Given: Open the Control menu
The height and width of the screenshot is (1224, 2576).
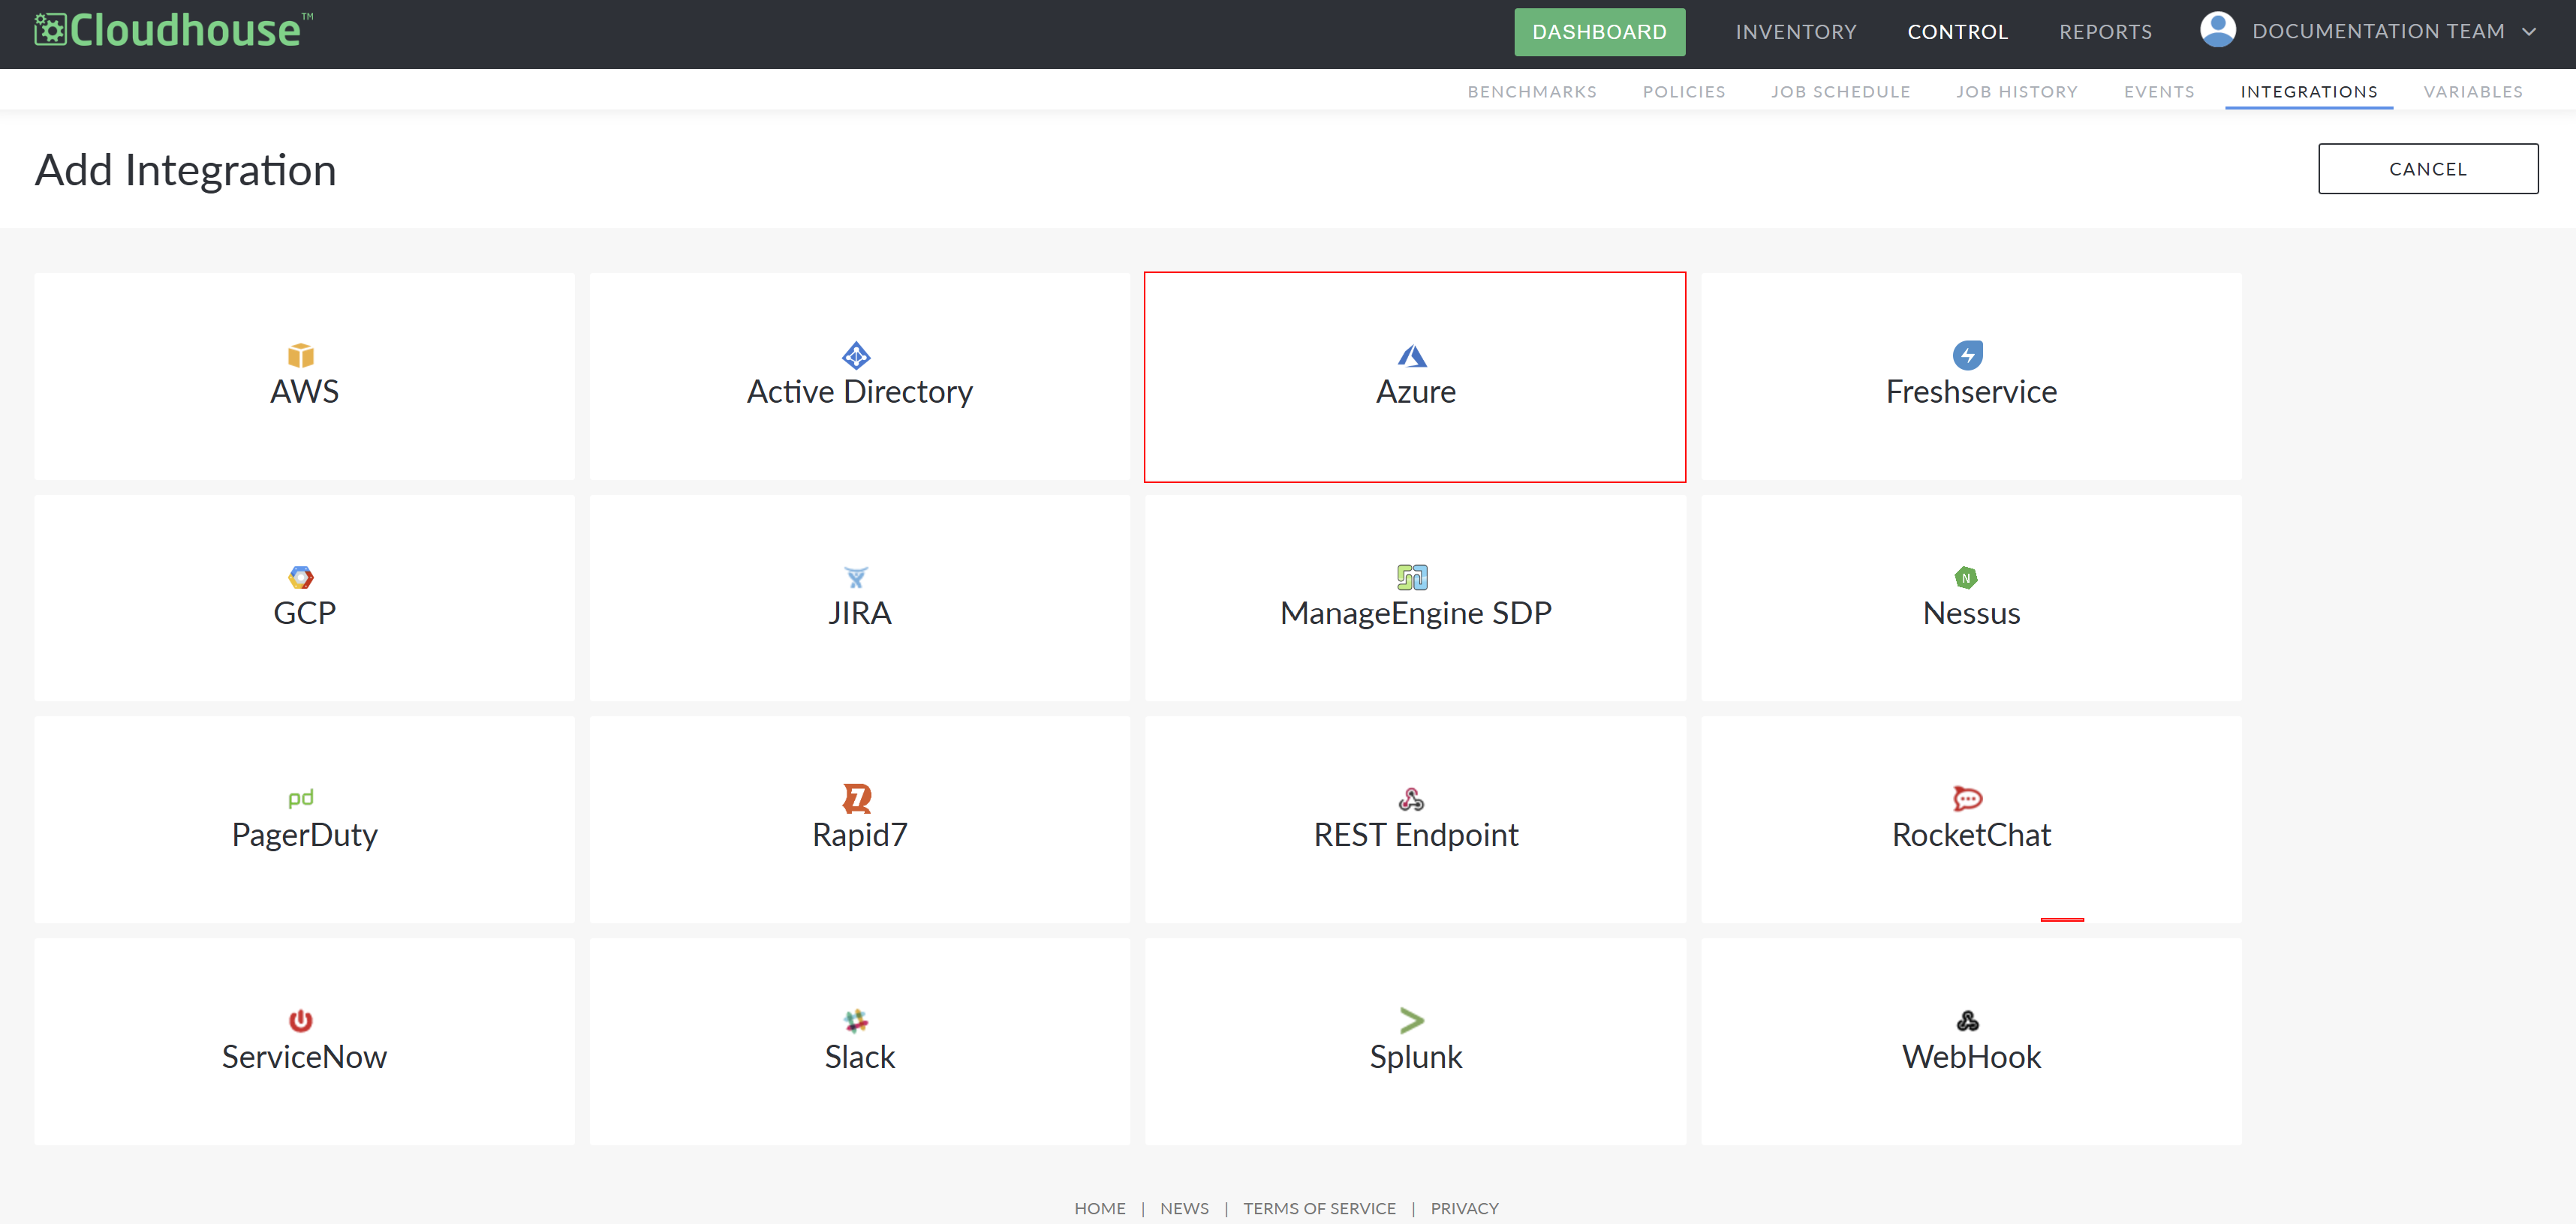Looking at the screenshot, I should tap(1957, 32).
